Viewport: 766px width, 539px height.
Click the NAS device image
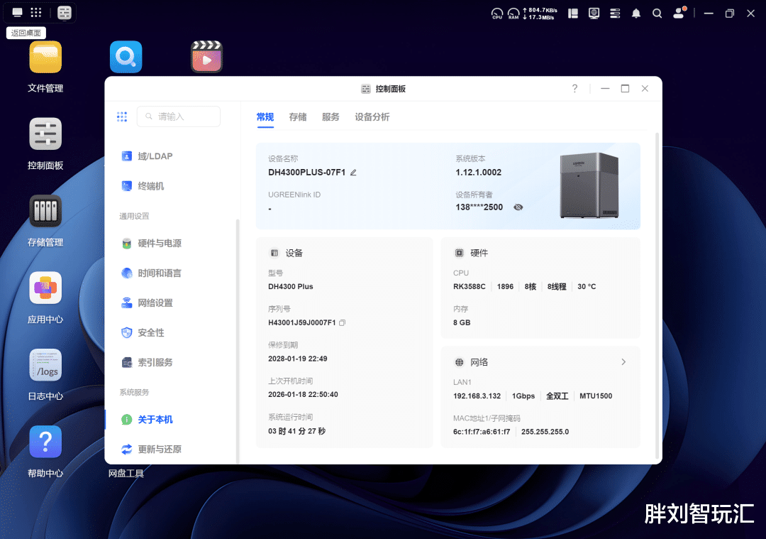click(589, 185)
